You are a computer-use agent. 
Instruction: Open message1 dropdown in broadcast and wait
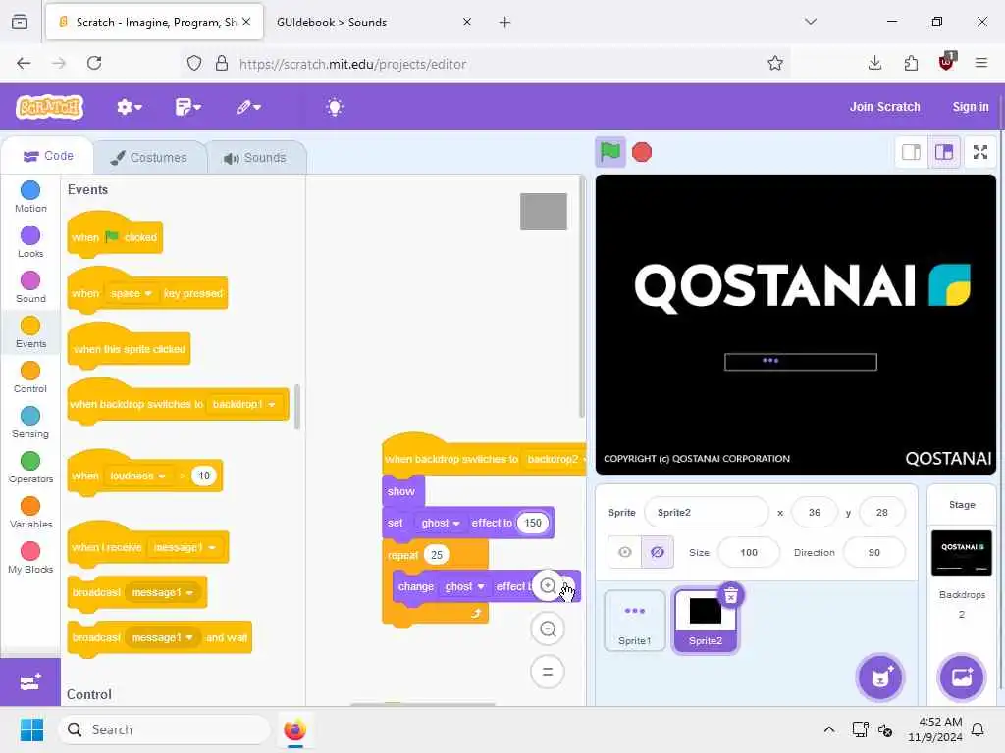[162, 637]
